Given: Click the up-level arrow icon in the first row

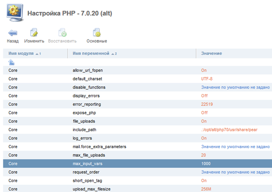Looking at the screenshot, I should (11, 62).
